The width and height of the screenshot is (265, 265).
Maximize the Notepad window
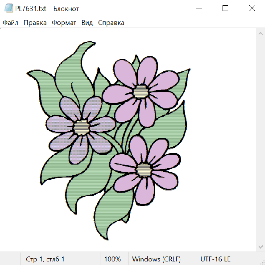(x=225, y=8)
